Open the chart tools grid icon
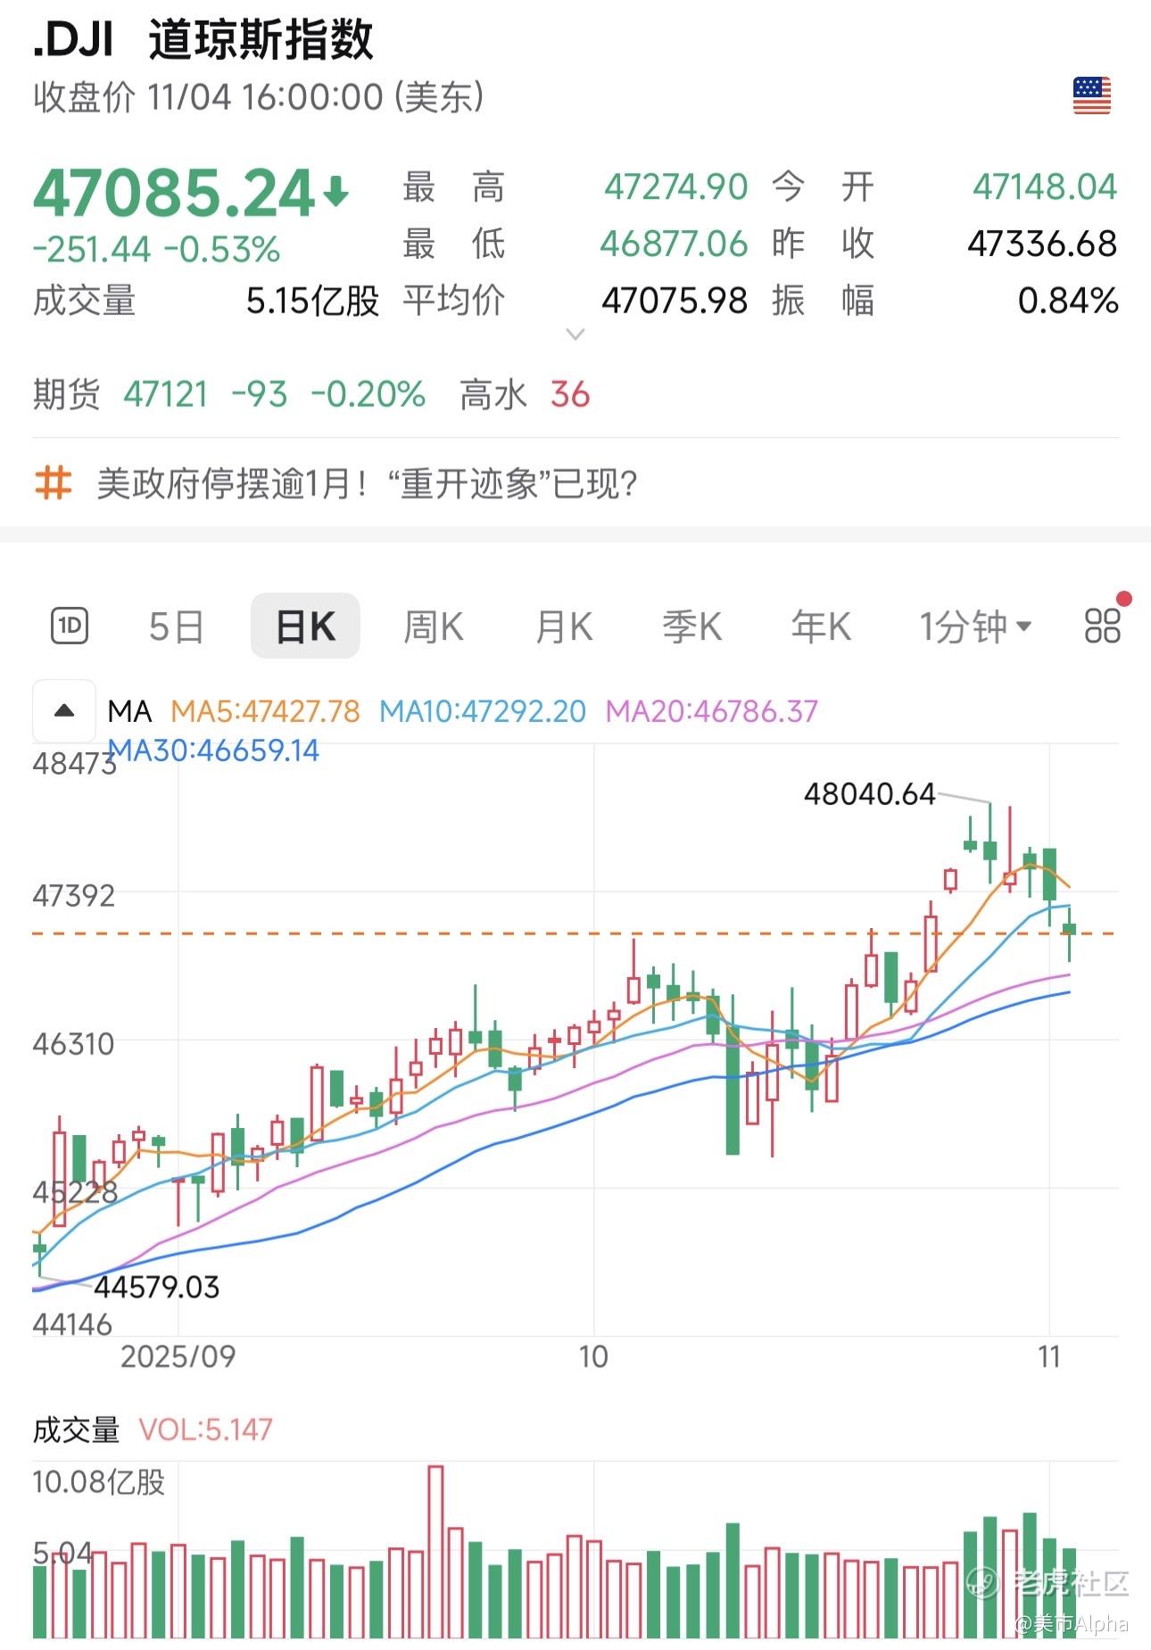 point(1102,626)
